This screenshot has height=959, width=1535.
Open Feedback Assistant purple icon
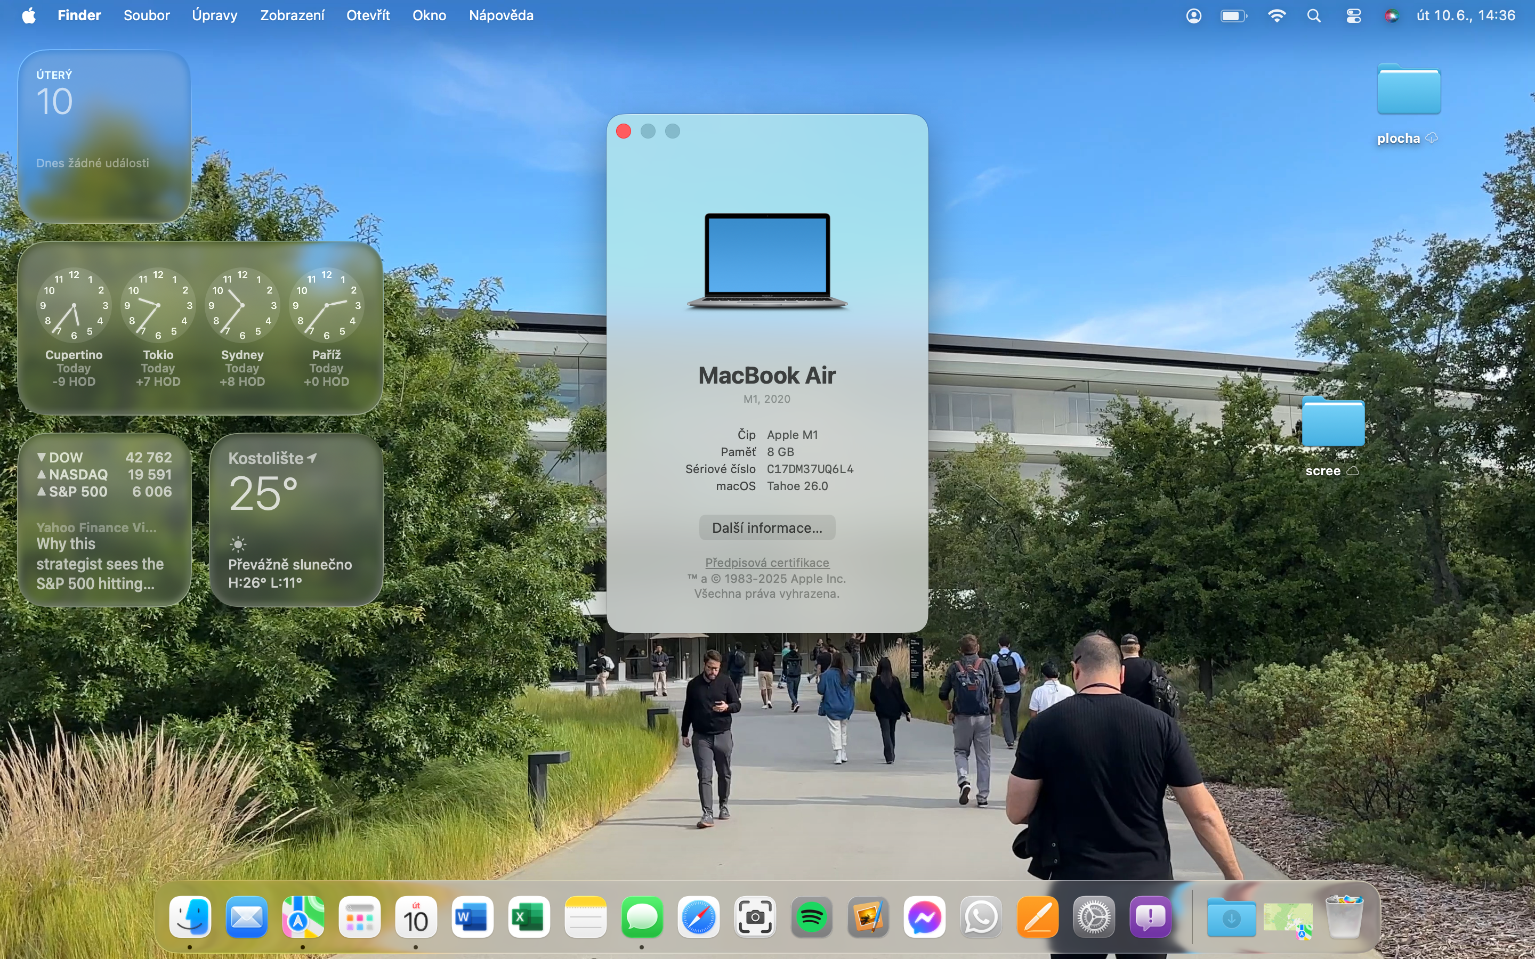1150,917
